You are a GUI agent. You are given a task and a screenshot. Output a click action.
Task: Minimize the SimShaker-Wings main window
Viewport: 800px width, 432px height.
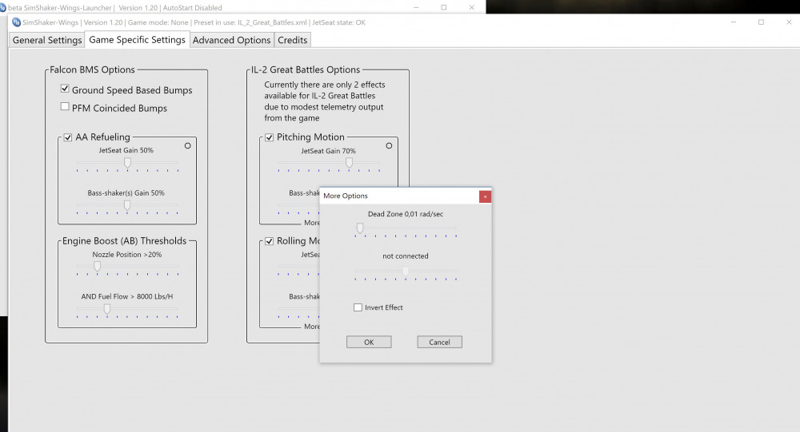click(733, 22)
